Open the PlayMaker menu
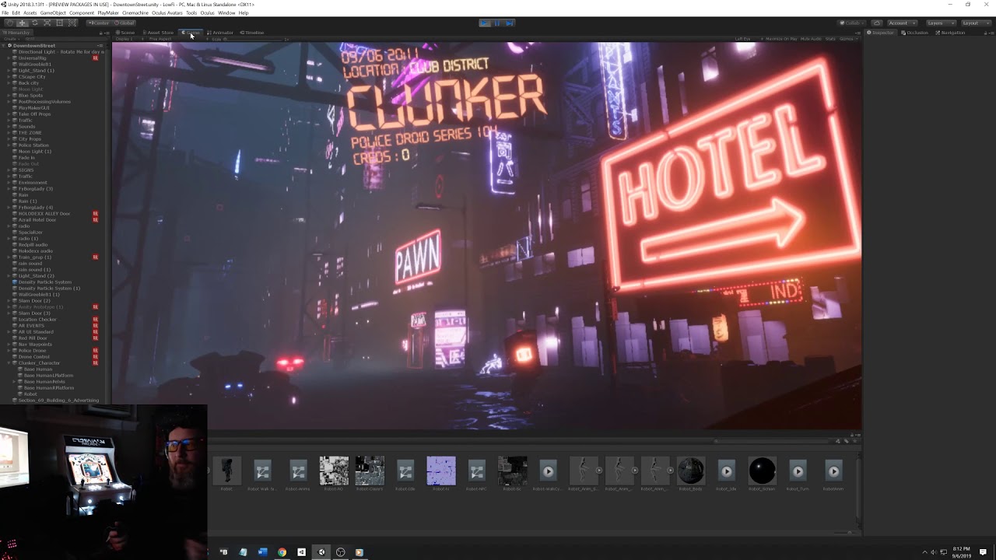996x560 pixels. point(108,13)
